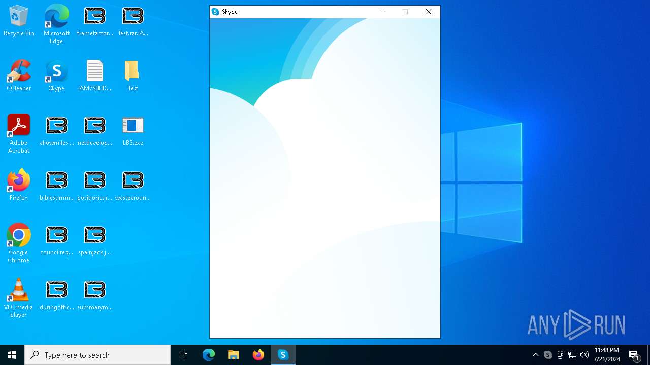This screenshot has width=650, height=365.
Task: Select the wastearoun desktop file
Action: click(133, 186)
